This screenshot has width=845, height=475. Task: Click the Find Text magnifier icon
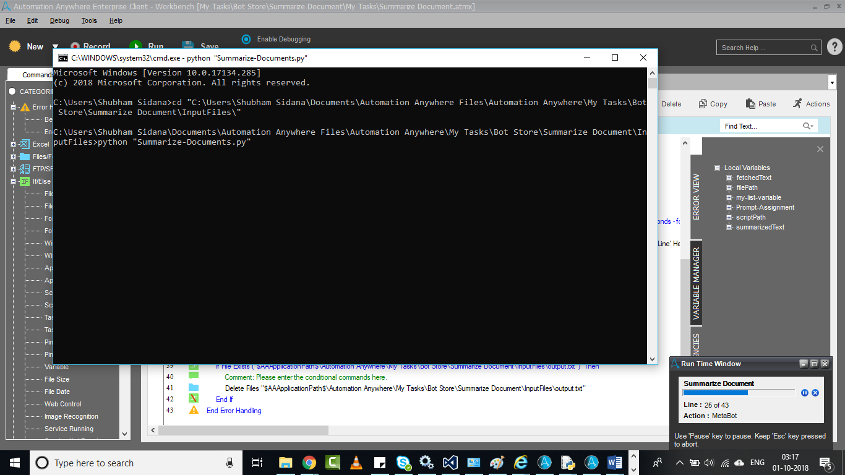point(808,126)
